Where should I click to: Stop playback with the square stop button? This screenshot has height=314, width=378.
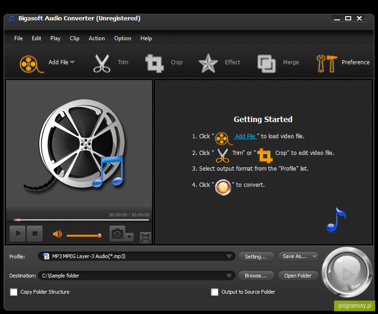35,234
